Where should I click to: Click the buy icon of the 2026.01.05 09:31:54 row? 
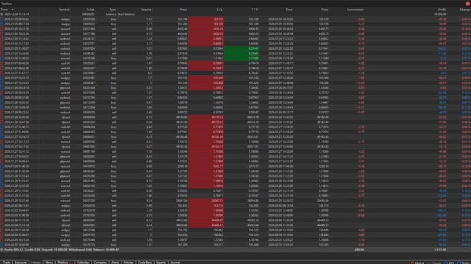[x=1, y=24]
